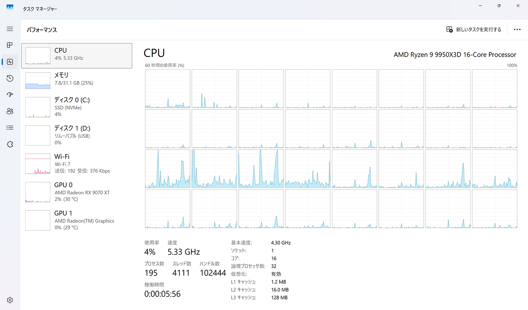The width and height of the screenshot is (528, 310).
Task: Select the Memory performance entry
Action: (77, 80)
